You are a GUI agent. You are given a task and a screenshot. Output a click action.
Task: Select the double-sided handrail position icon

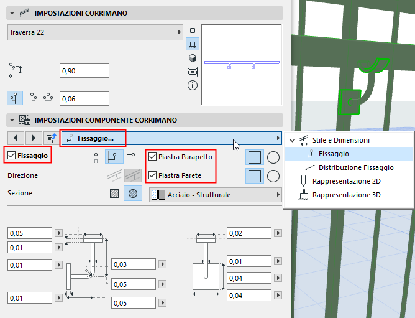pyautogui.click(x=48, y=98)
